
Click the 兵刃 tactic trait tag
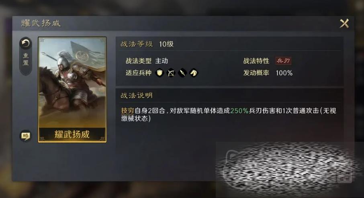click(x=283, y=61)
